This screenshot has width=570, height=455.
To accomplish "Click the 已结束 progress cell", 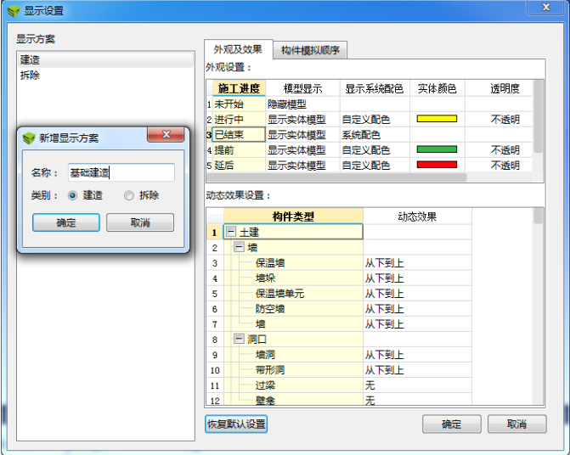I will 239,135.
